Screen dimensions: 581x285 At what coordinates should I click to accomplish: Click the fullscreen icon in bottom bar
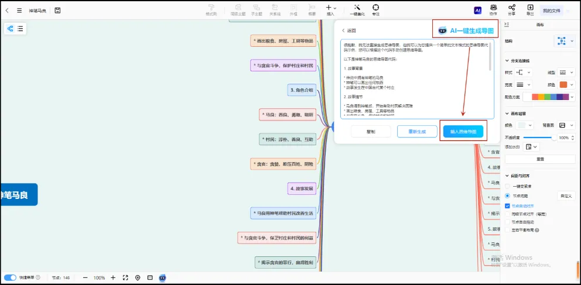pos(125,277)
